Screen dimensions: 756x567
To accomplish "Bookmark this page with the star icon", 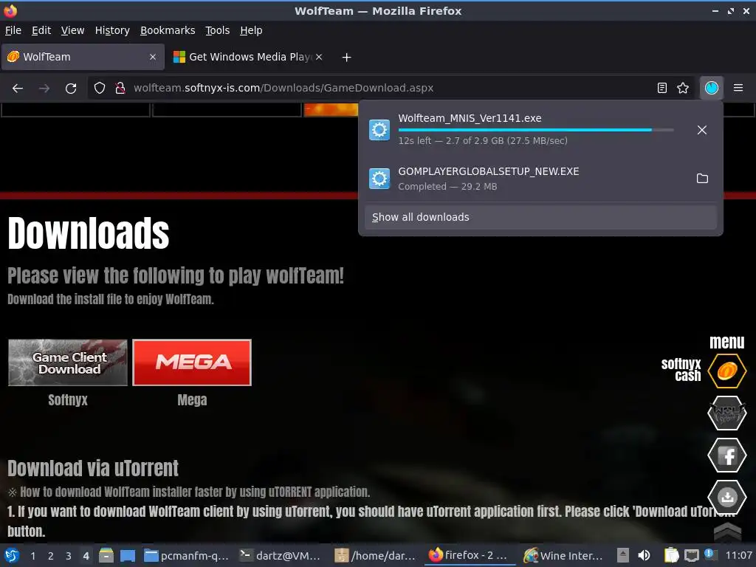I will point(683,88).
